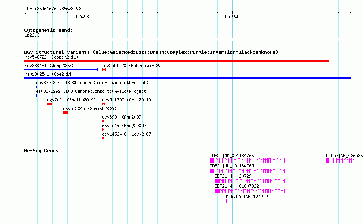
Task: Click the red esv2551120 variant glyph
Action: tap(104, 70)
